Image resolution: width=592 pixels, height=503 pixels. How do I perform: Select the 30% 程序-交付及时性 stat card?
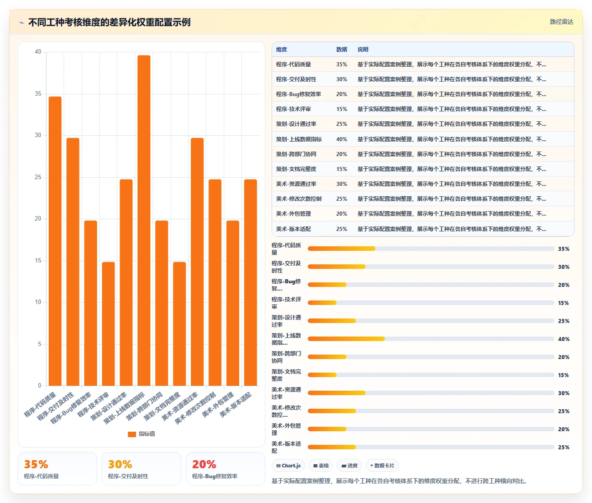141,469
